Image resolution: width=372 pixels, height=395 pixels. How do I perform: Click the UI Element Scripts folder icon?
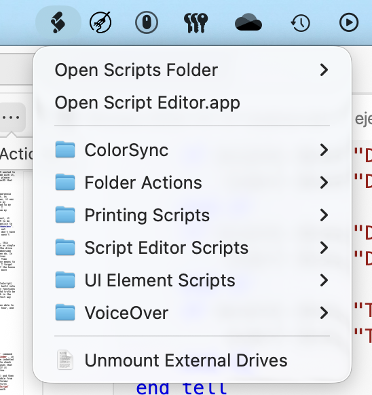click(x=65, y=280)
